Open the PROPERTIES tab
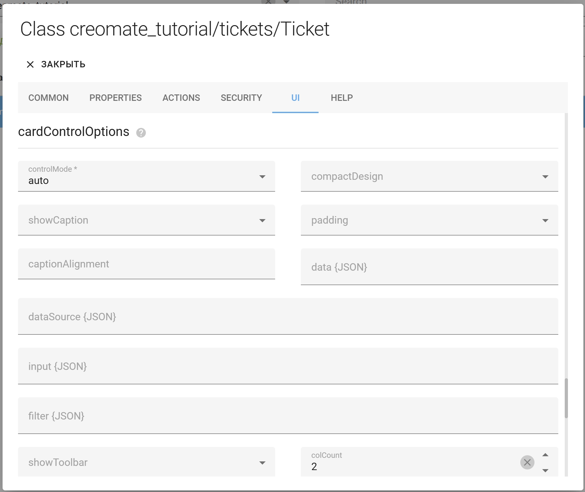 click(116, 98)
